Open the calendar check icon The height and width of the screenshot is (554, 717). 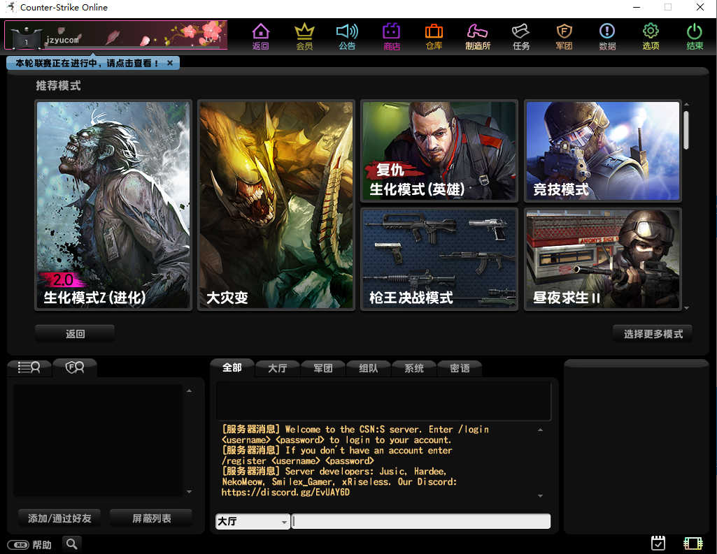coord(658,543)
